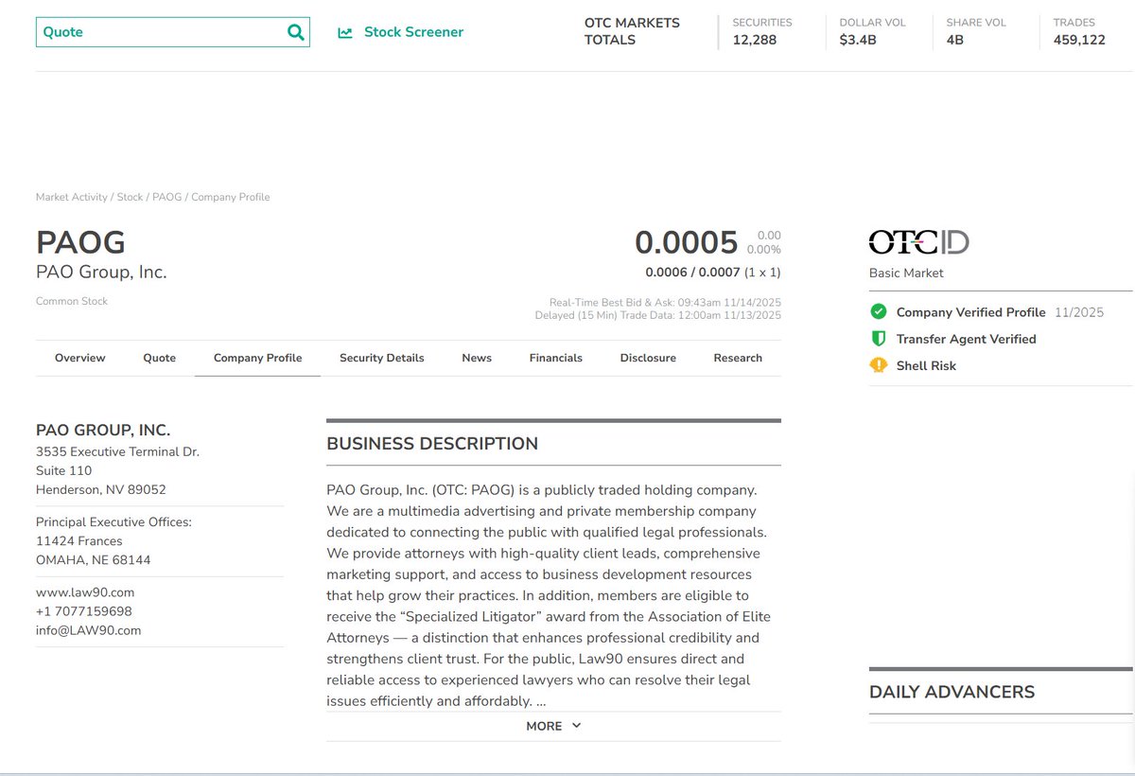1135x776 pixels.
Task: Click the TRADES 459,122 total
Action: (x=1079, y=31)
